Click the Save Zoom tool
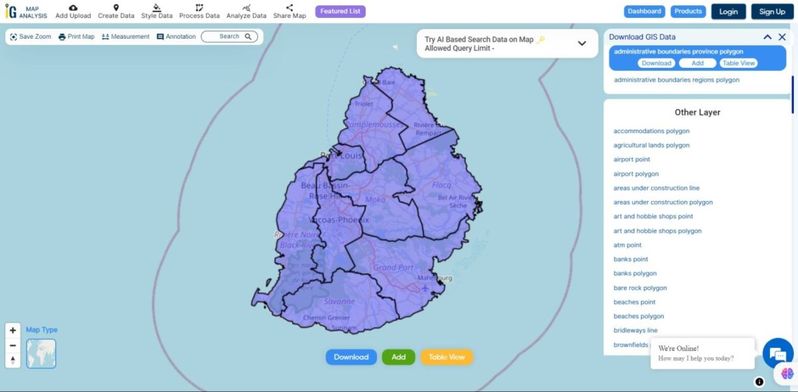The height and width of the screenshot is (392, 798). 31,37
